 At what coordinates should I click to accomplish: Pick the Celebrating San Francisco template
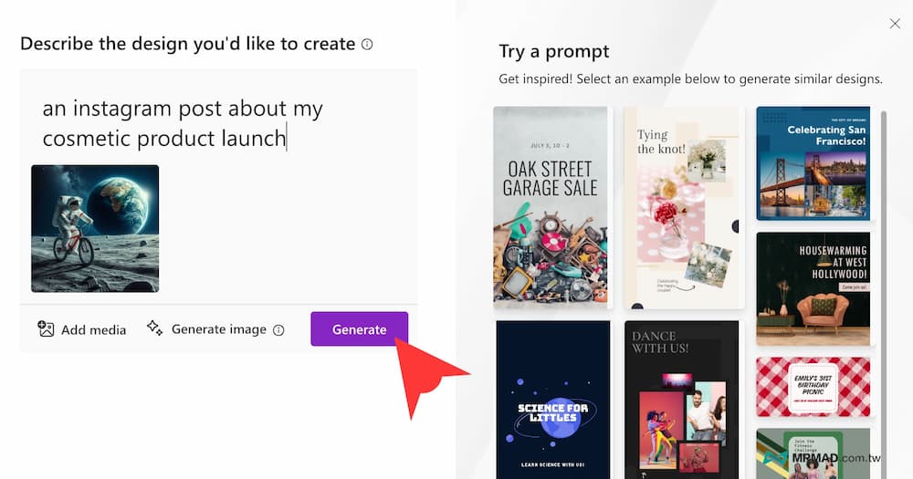pyautogui.click(x=813, y=163)
